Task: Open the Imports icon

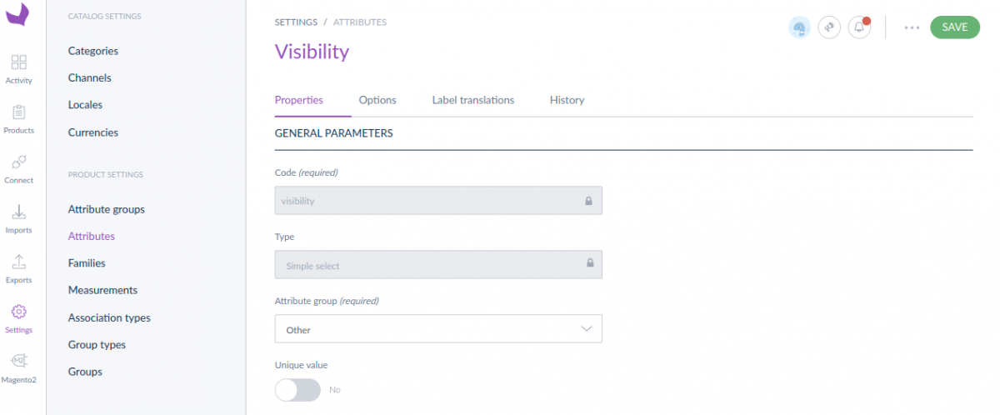Action: pos(18,213)
